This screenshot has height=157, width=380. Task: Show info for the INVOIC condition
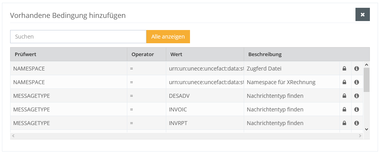pyautogui.click(x=356, y=109)
